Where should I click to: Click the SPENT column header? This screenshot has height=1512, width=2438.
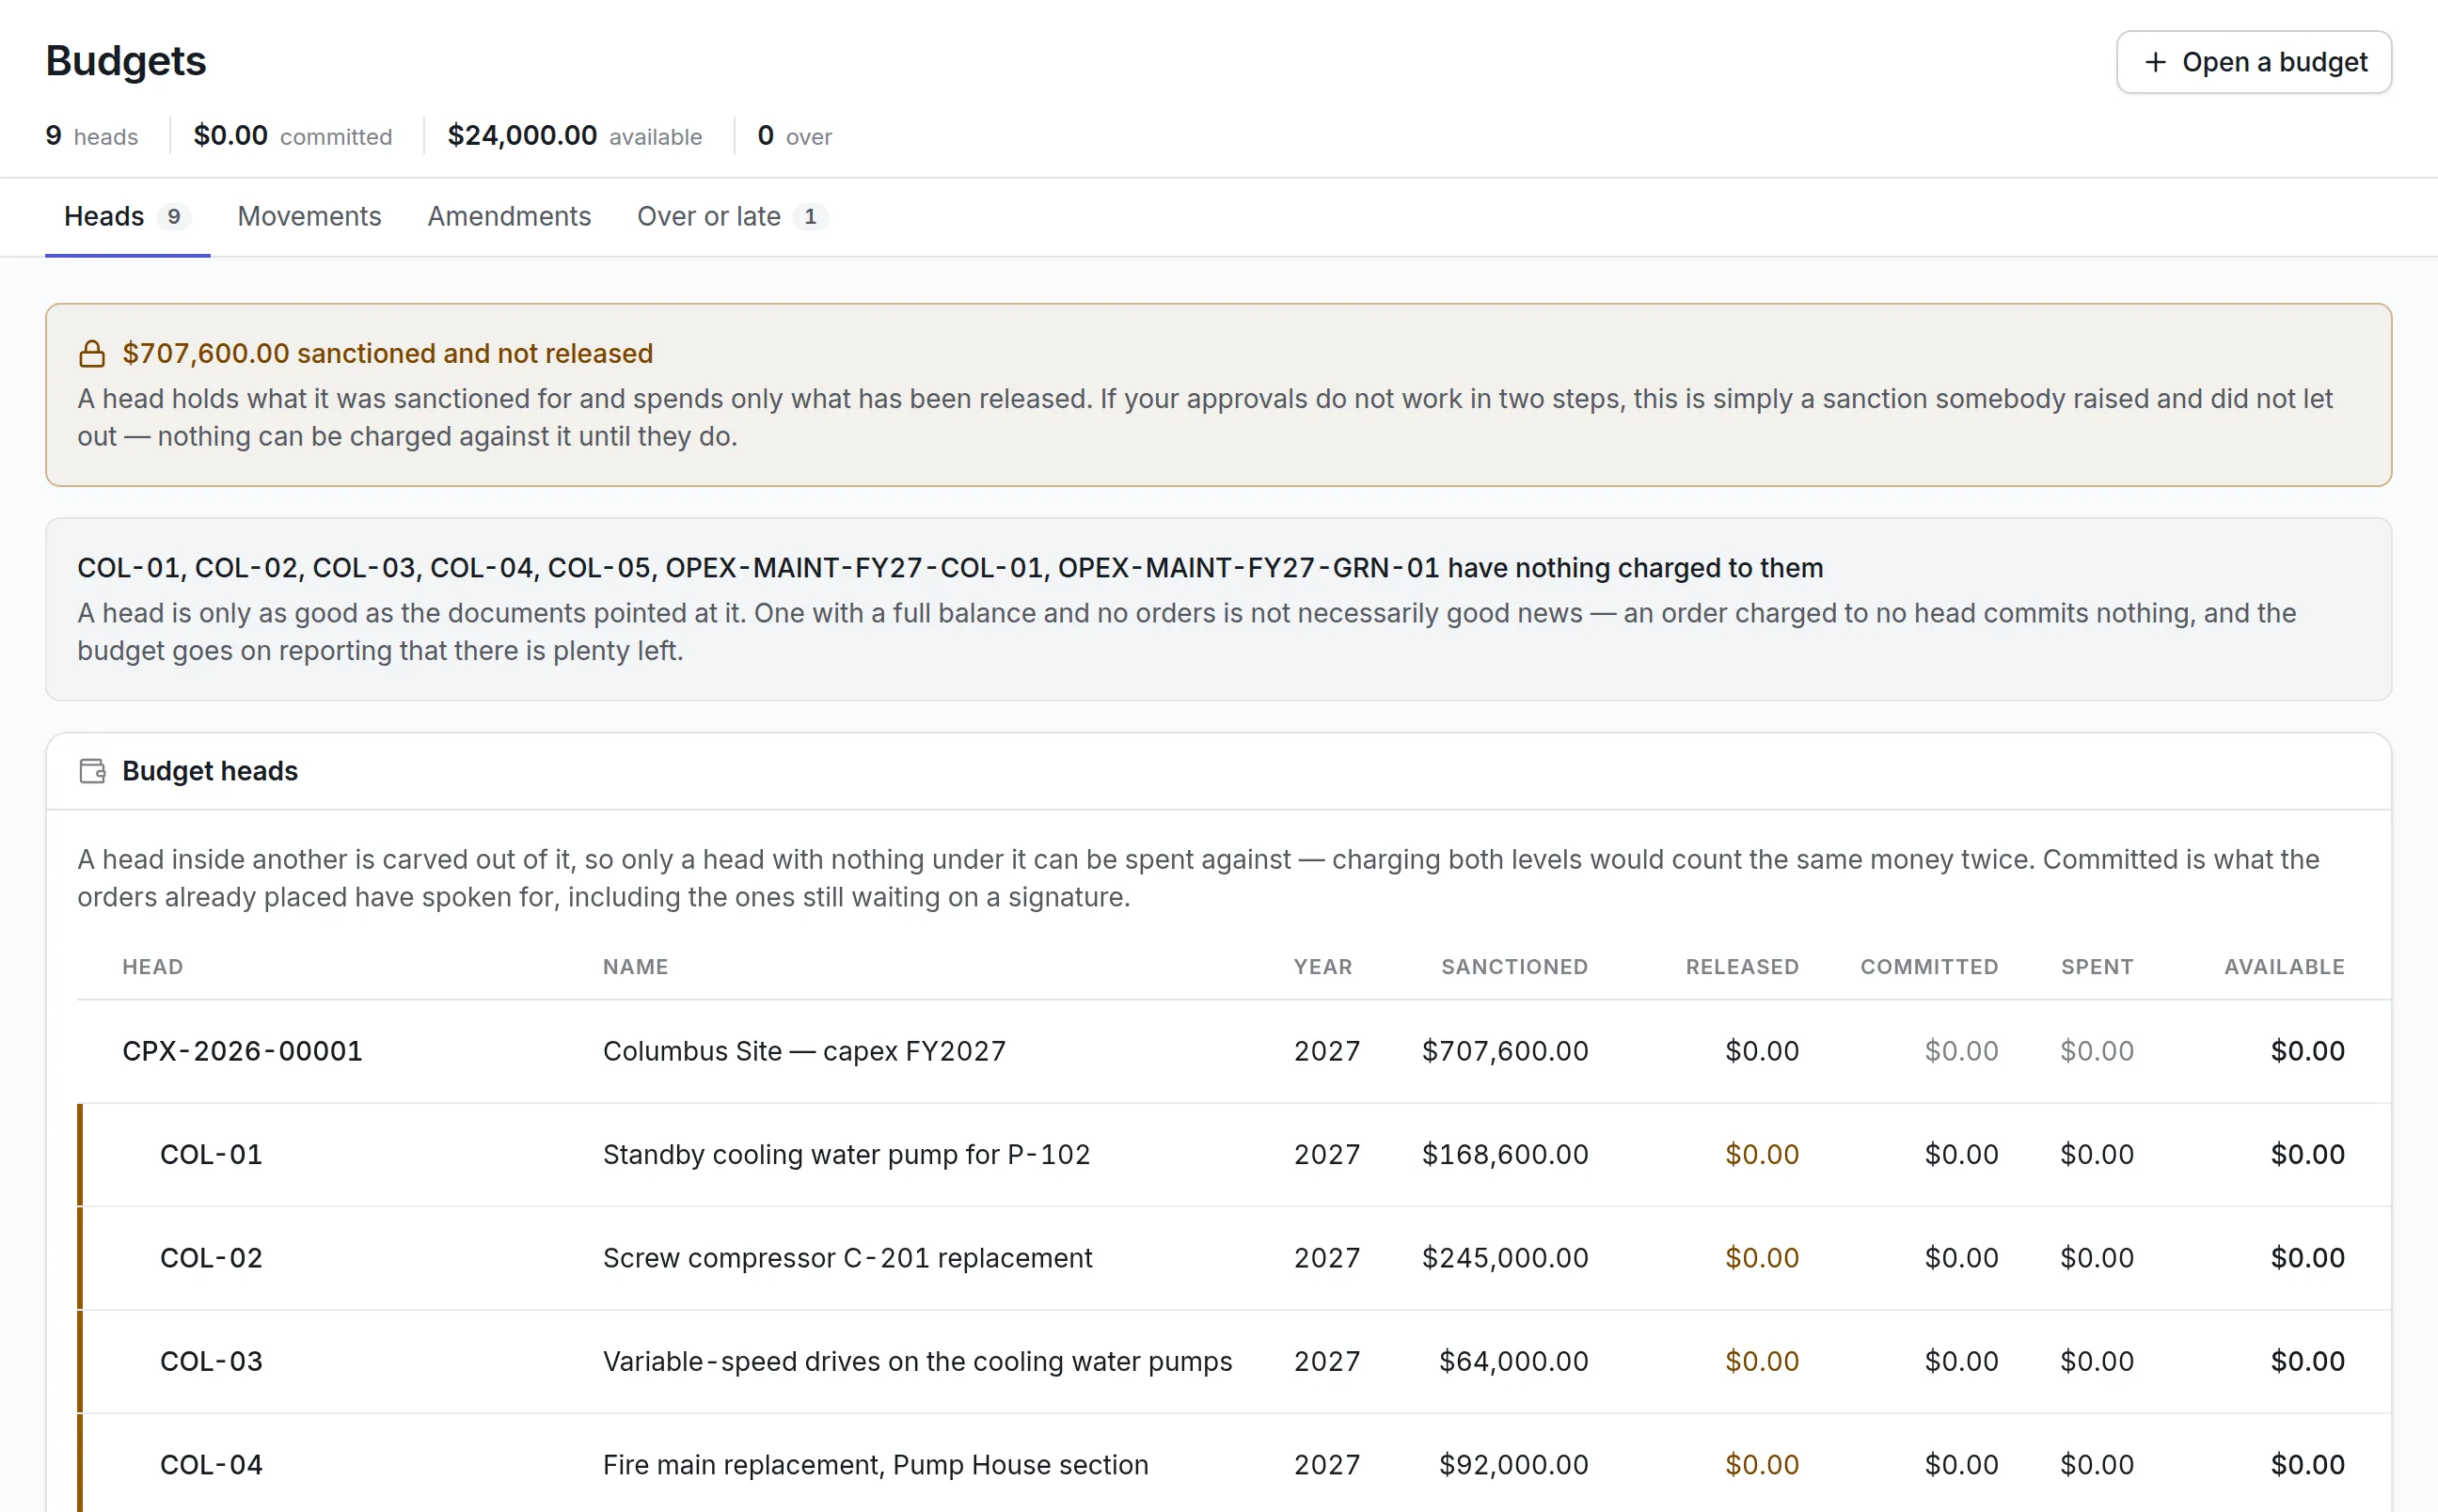[2097, 967]
